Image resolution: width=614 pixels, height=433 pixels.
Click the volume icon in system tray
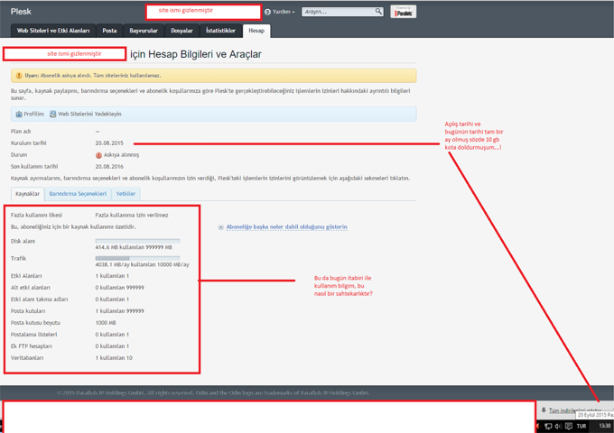pyautogui.click(x=560, y=424)
